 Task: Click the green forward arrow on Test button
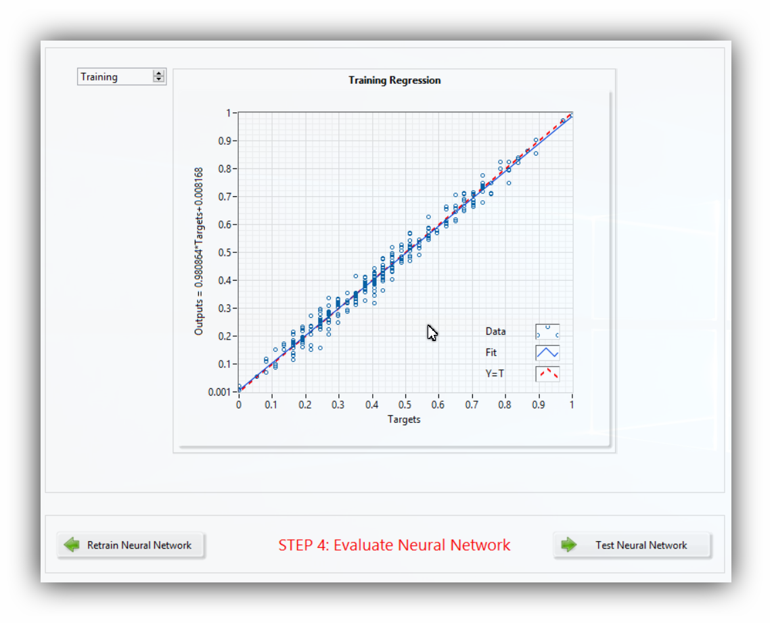[569, 545]
